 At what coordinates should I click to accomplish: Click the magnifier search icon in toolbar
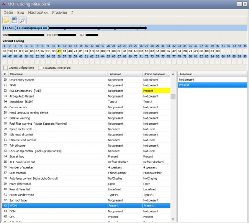[23, 20]
